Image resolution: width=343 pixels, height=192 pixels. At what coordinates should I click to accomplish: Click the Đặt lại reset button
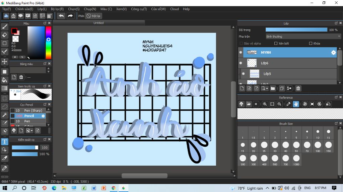coord(94,16)
